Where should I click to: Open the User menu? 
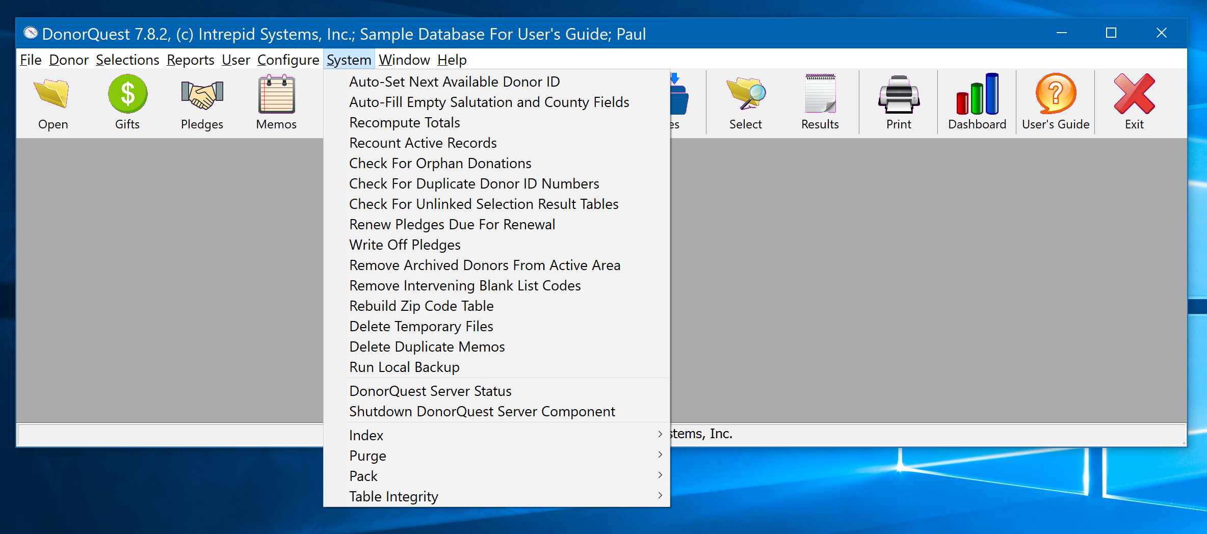(x=235, y=60)
